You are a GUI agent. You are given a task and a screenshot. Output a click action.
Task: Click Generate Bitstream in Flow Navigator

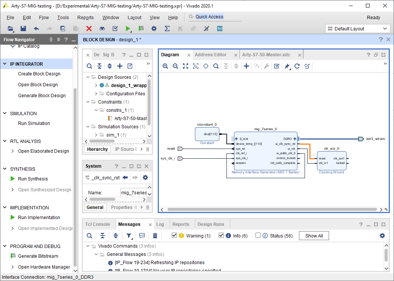(38, 256)
